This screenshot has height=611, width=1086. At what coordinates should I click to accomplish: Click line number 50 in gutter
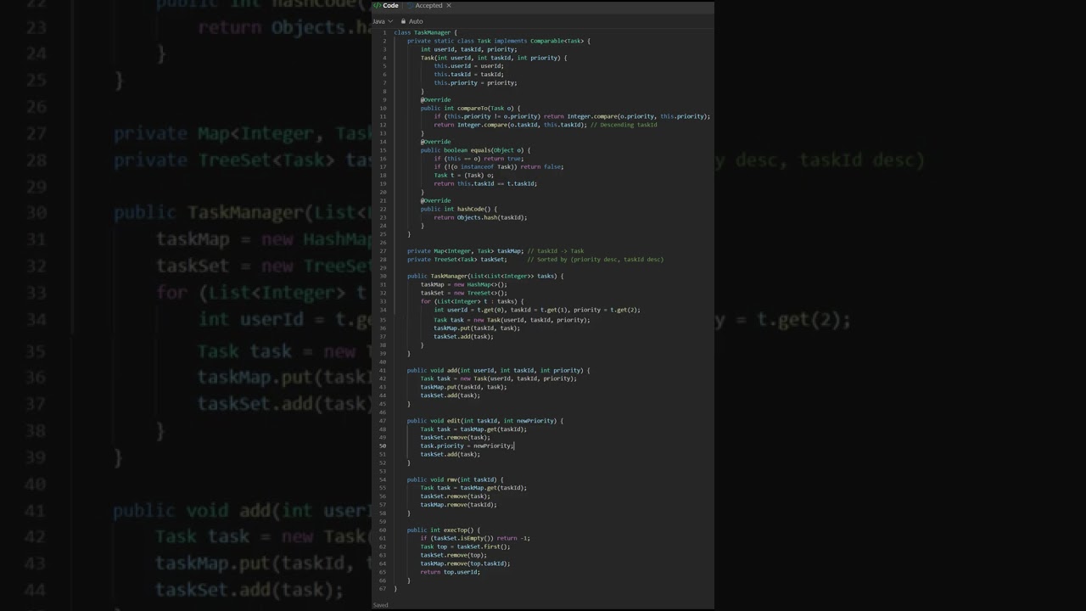coord(383,446)
